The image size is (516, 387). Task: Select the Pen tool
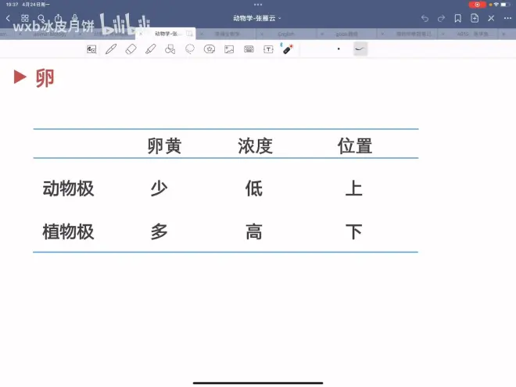click(x=111, y=49)
